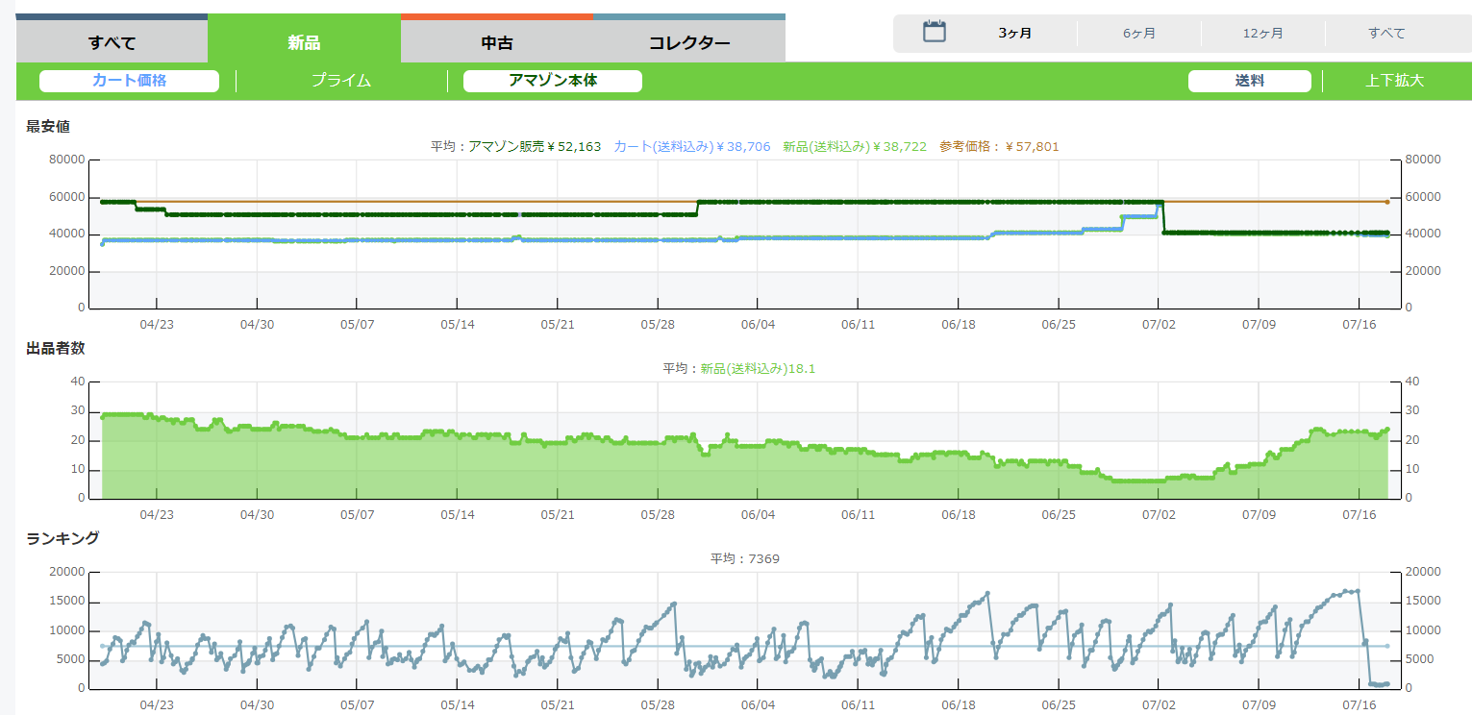Change the range to 6ヶ月
This screenshot has height=715, width=1472.
pos(1138,33)
